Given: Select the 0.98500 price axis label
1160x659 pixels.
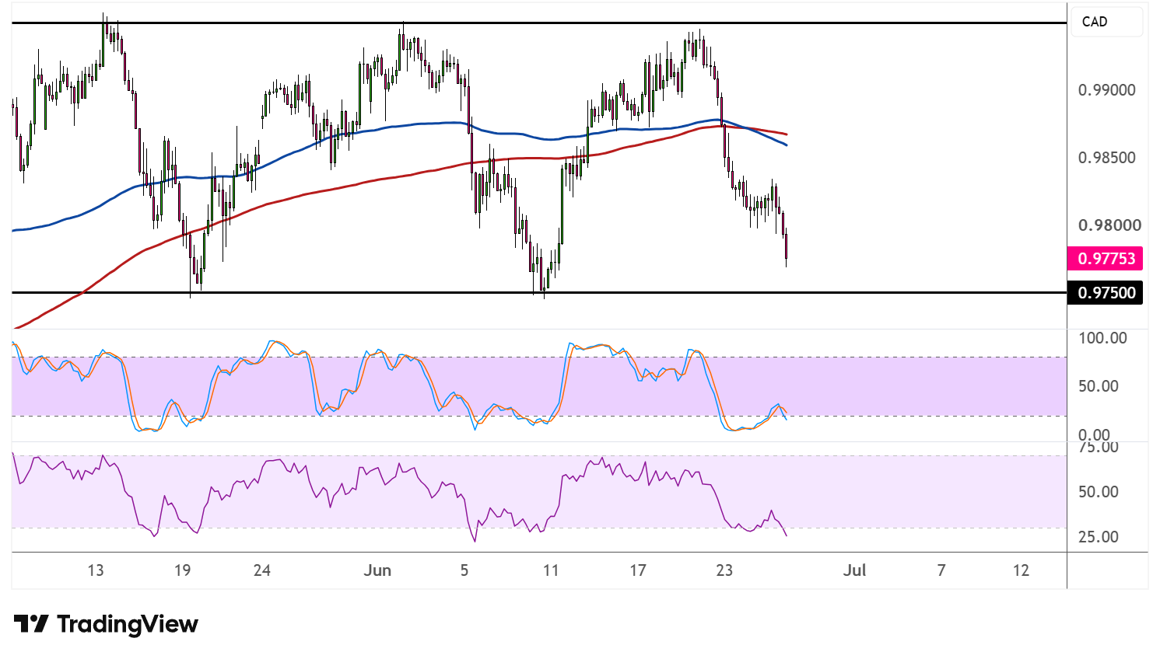Looking at the screenshot, I should [1106, 158].
